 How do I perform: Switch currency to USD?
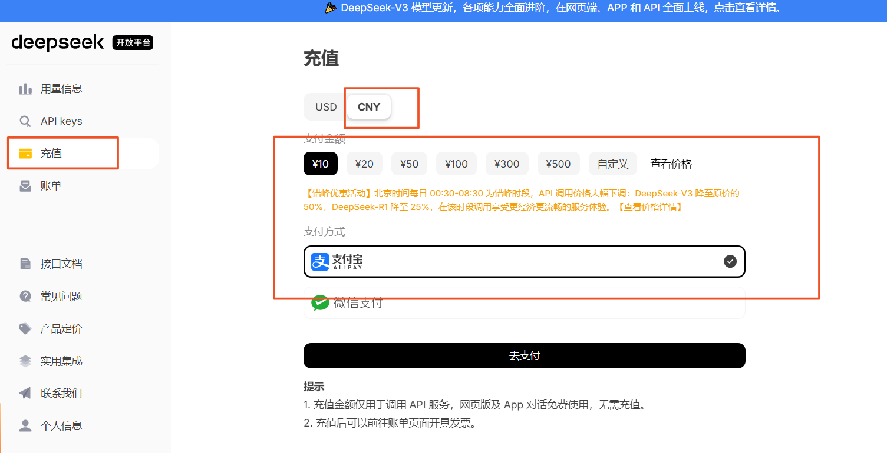[326, 107]
